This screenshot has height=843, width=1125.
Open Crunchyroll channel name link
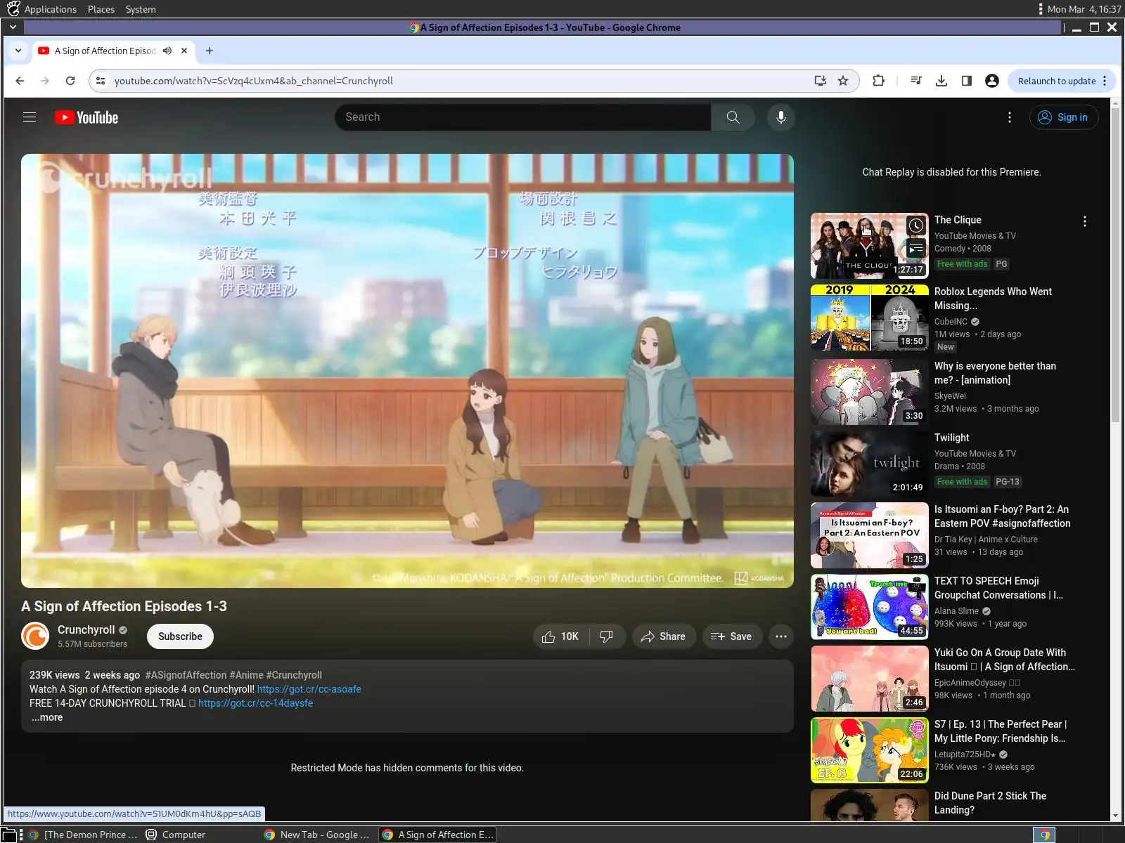click(x=86, y=630)
